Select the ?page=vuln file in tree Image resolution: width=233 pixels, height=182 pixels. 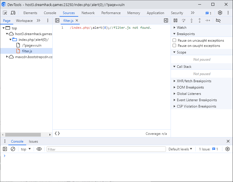click(32, 45)
